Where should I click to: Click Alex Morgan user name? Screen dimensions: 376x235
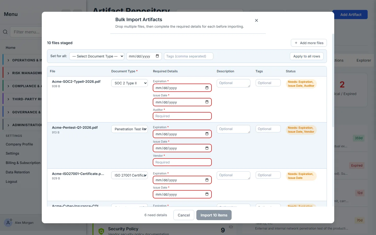24,223
